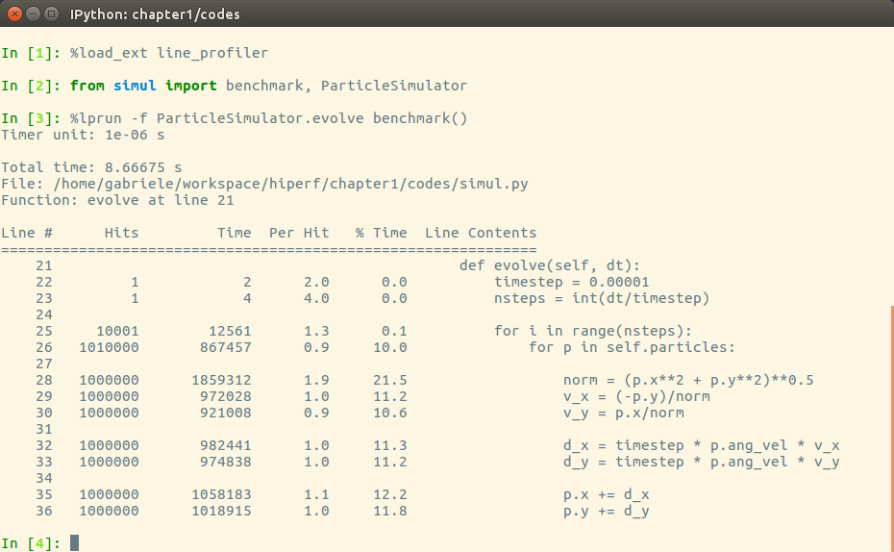Click hits value 10001

[117, 331]
